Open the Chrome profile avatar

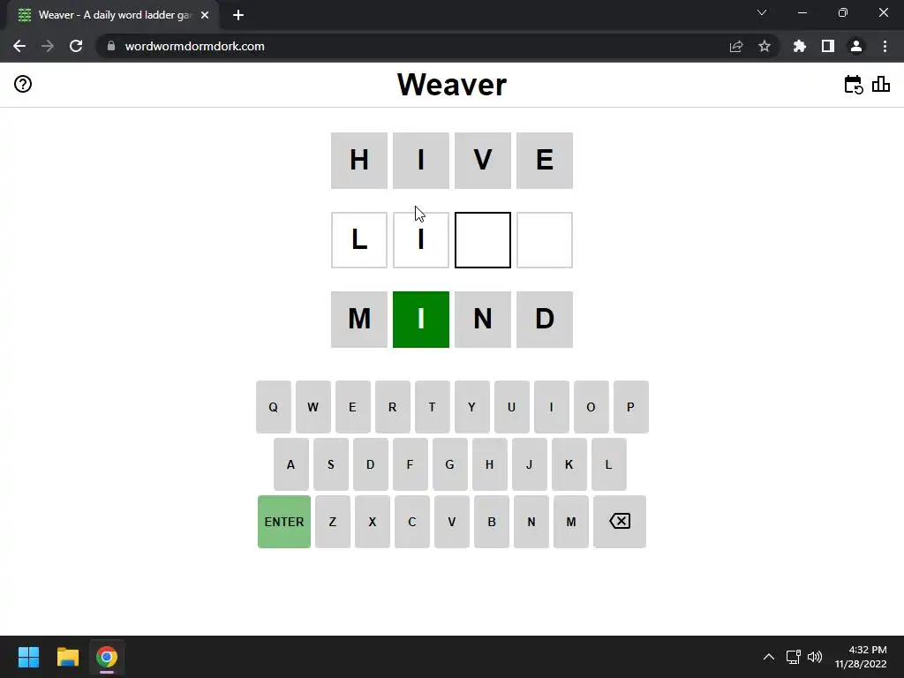pos(856,46)
